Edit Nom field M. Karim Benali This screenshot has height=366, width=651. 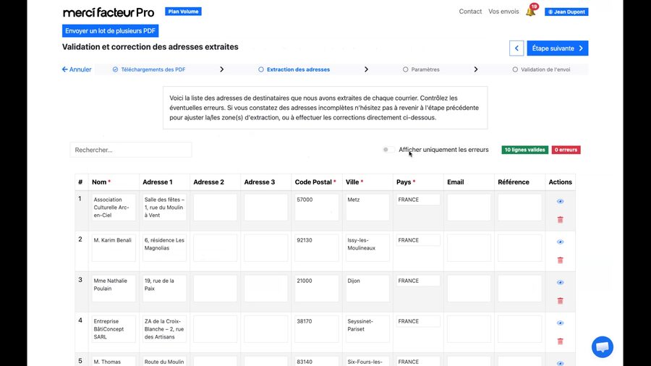point(114,247)
